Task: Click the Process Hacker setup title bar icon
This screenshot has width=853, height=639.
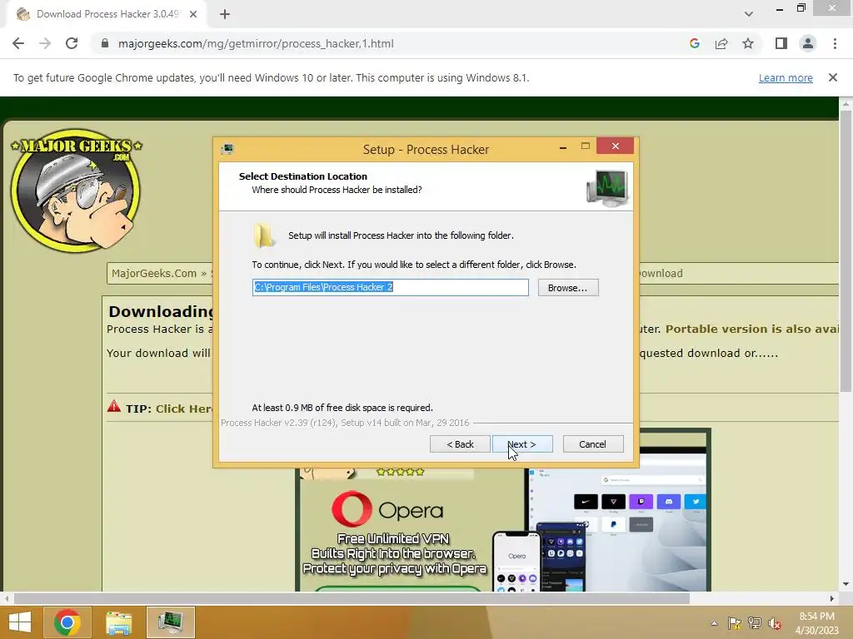Action: pyautogui.click(x=227, y=149)
